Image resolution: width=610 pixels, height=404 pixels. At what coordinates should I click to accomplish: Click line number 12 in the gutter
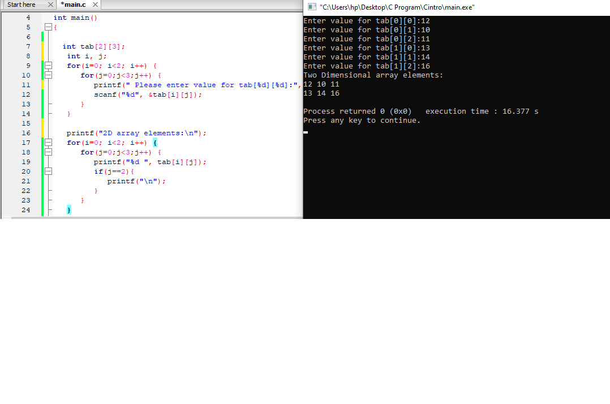pyautogui.click(x=25, y=94)
